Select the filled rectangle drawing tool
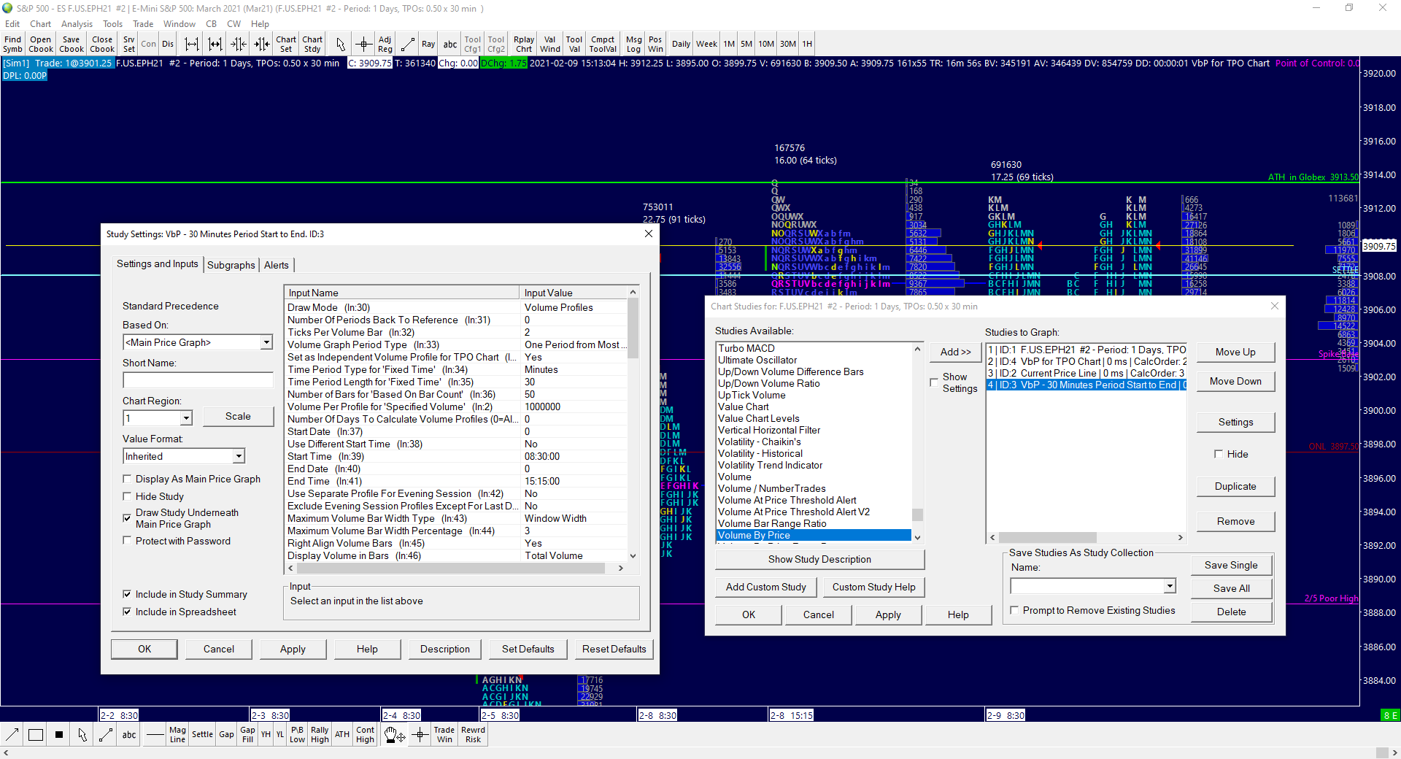 coord(59,735)
